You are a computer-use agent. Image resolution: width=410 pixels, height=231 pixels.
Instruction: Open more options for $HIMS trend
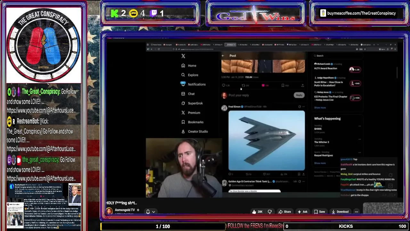tap(360, 126)
